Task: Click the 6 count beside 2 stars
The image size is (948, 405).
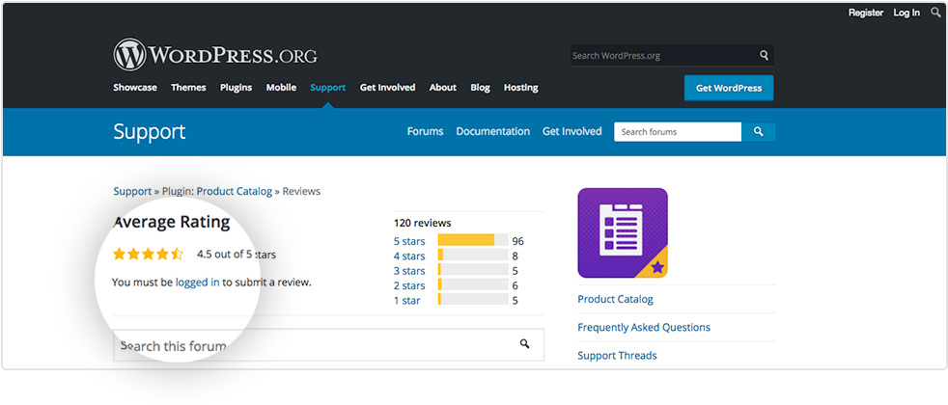Action: tap(515, 285)
